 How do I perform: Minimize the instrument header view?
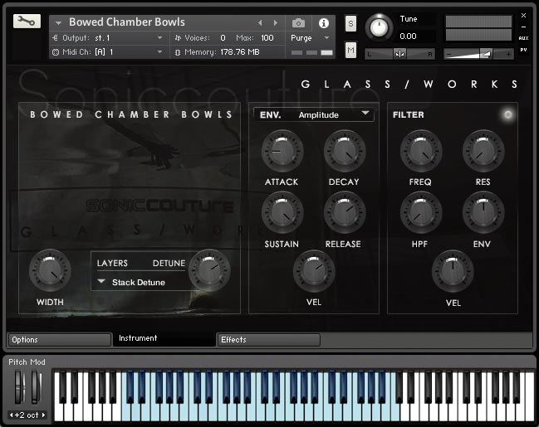(523, 27)
